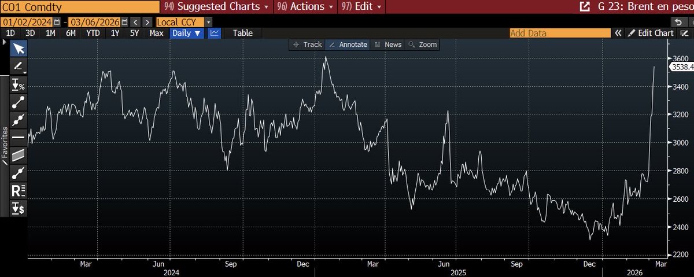Click the start date 01/02/2024 field
The width and height of the screenshot is (694, 277).
coord(26,22)
